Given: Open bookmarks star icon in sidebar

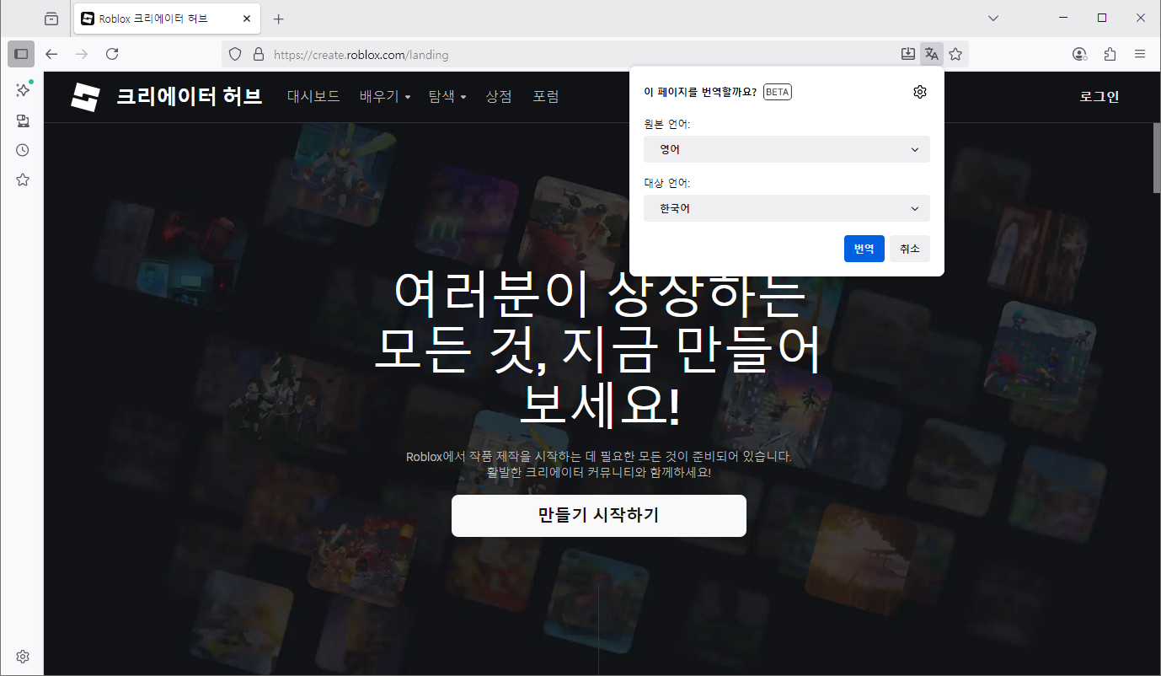Looking at the screenshot, I should (23, 180).
